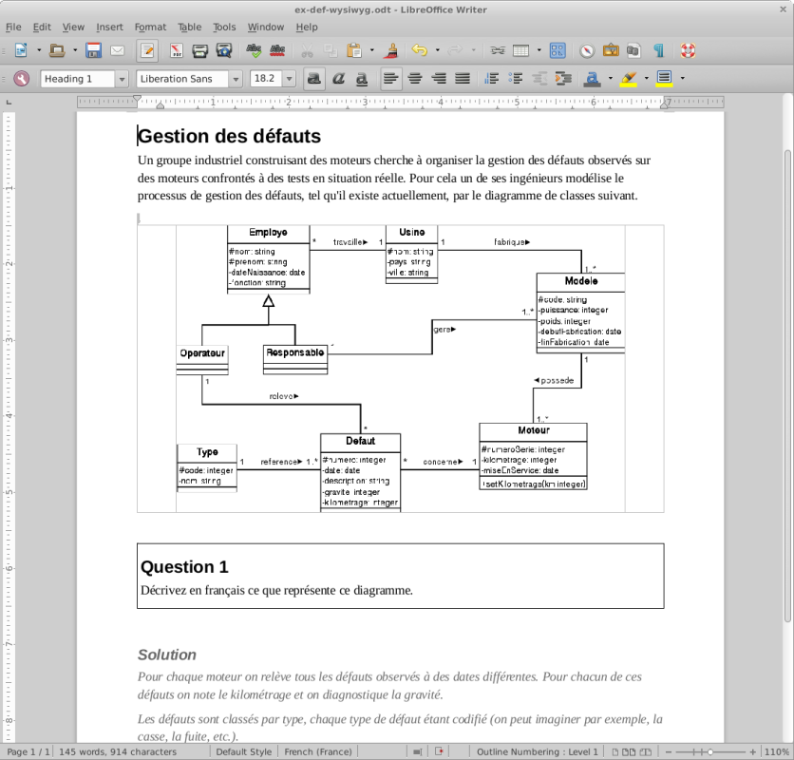Open the Format menu
This screenshot has height=760, width=794.
click(x=150, y=28)
